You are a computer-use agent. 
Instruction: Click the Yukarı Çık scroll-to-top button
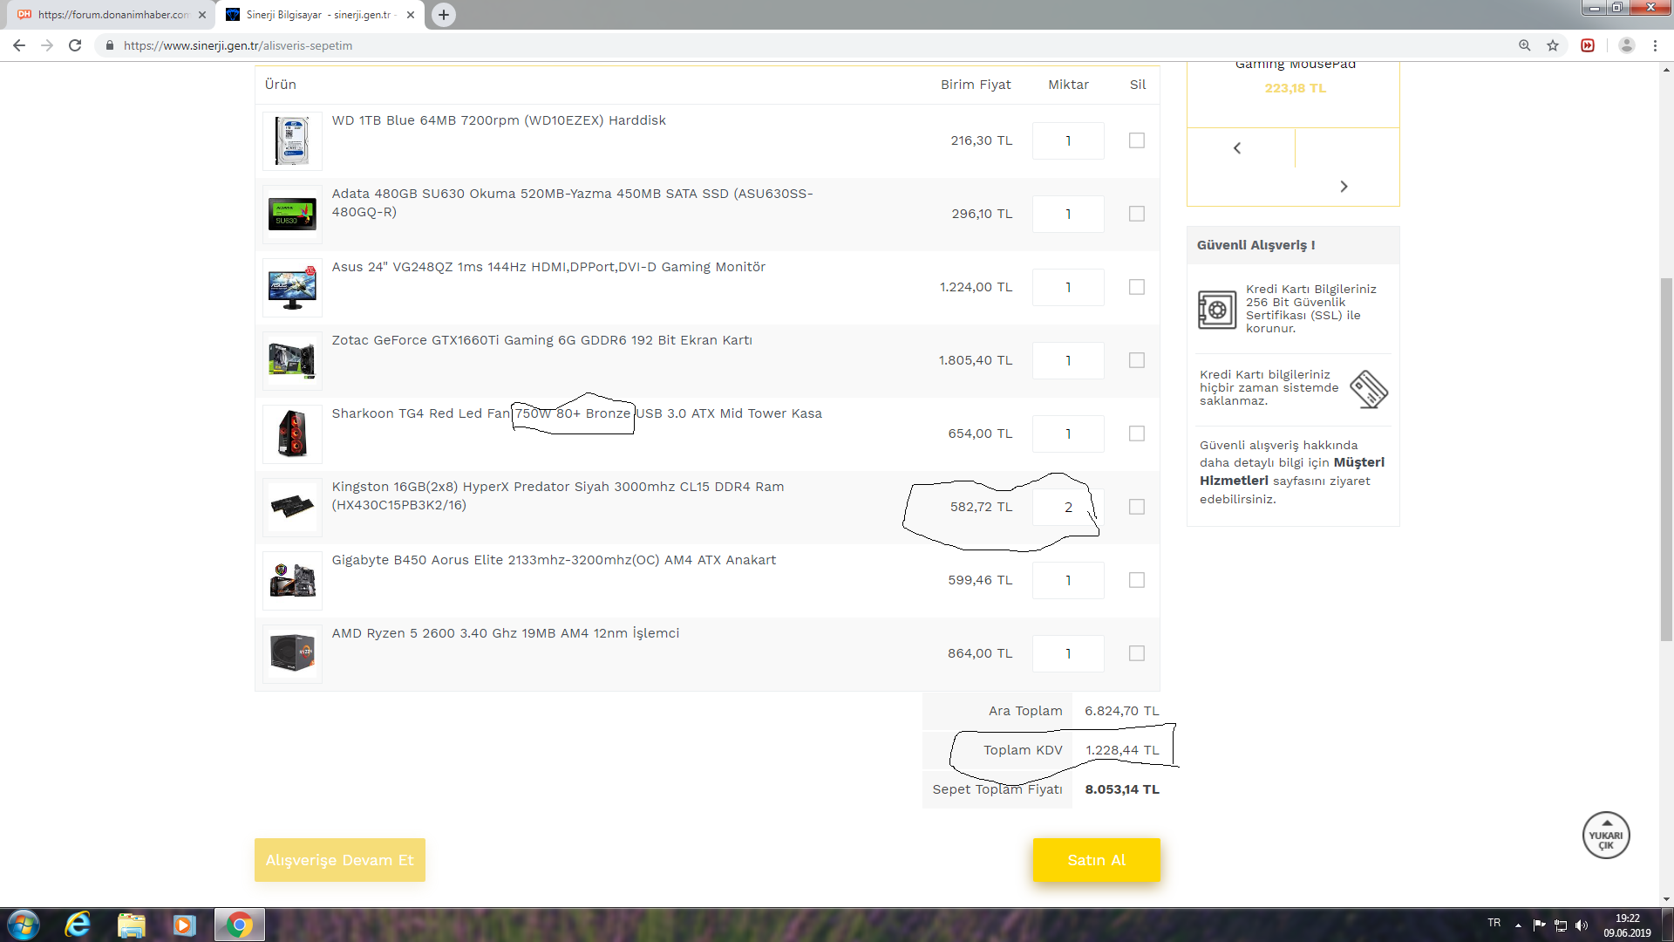click(x=1606, y=836)
